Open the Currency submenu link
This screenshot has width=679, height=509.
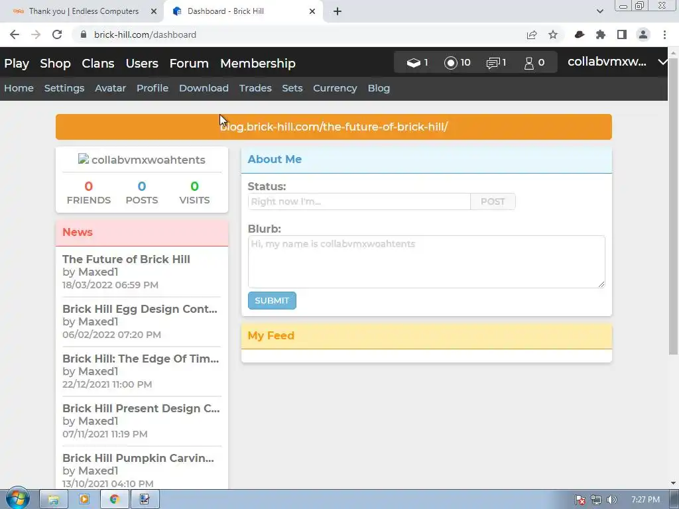coord(335,88)
